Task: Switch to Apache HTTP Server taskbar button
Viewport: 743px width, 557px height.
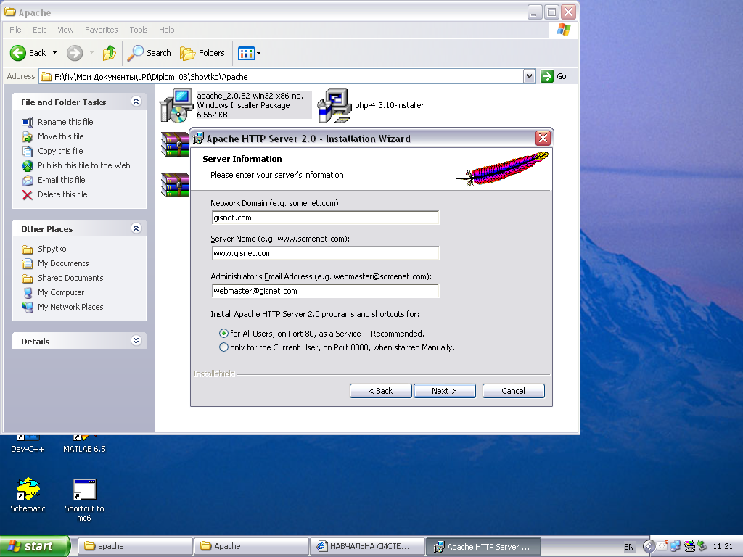Action: (483, 546)
